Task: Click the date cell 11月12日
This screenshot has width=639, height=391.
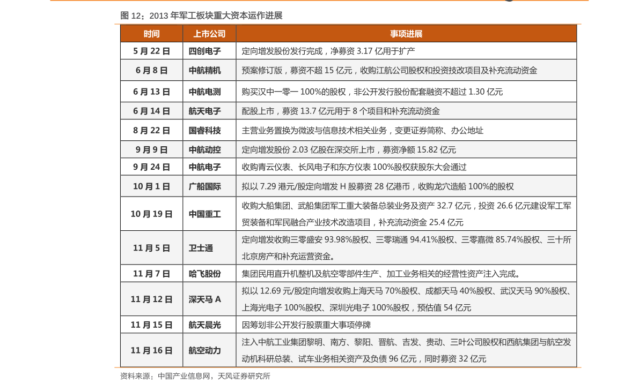Action: [152, 299]
